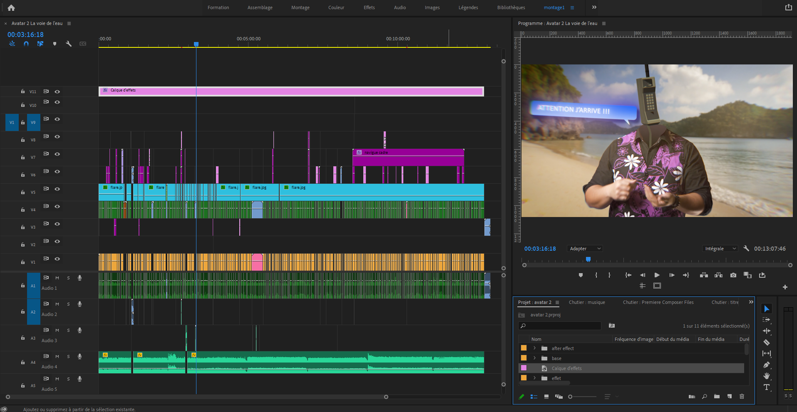Toggle sync lock on track V8
The width and height of the screenshot is (797, 412).
[x=46, y=136]
